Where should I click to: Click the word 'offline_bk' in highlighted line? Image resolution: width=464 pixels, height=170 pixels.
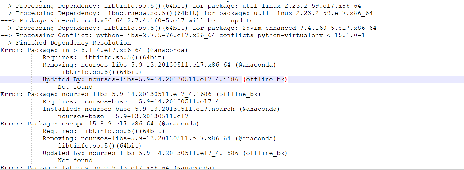pos(265,79)
